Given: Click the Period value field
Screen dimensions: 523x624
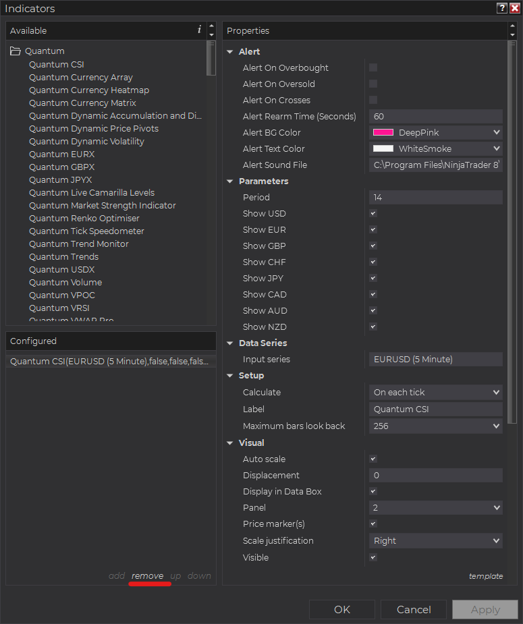Looking at the screenshot, I should (435, 198).
